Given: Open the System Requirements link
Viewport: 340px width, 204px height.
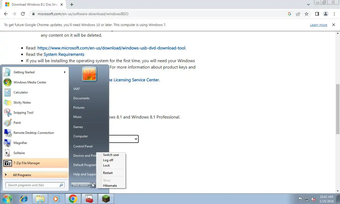Looking at the screenshot, I should 64,54.
